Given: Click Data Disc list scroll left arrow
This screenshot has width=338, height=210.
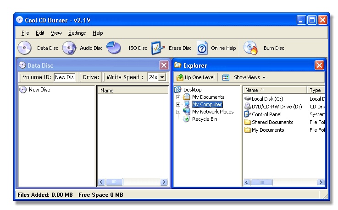Looking at the screenshot, I should [x=101, y=182].
